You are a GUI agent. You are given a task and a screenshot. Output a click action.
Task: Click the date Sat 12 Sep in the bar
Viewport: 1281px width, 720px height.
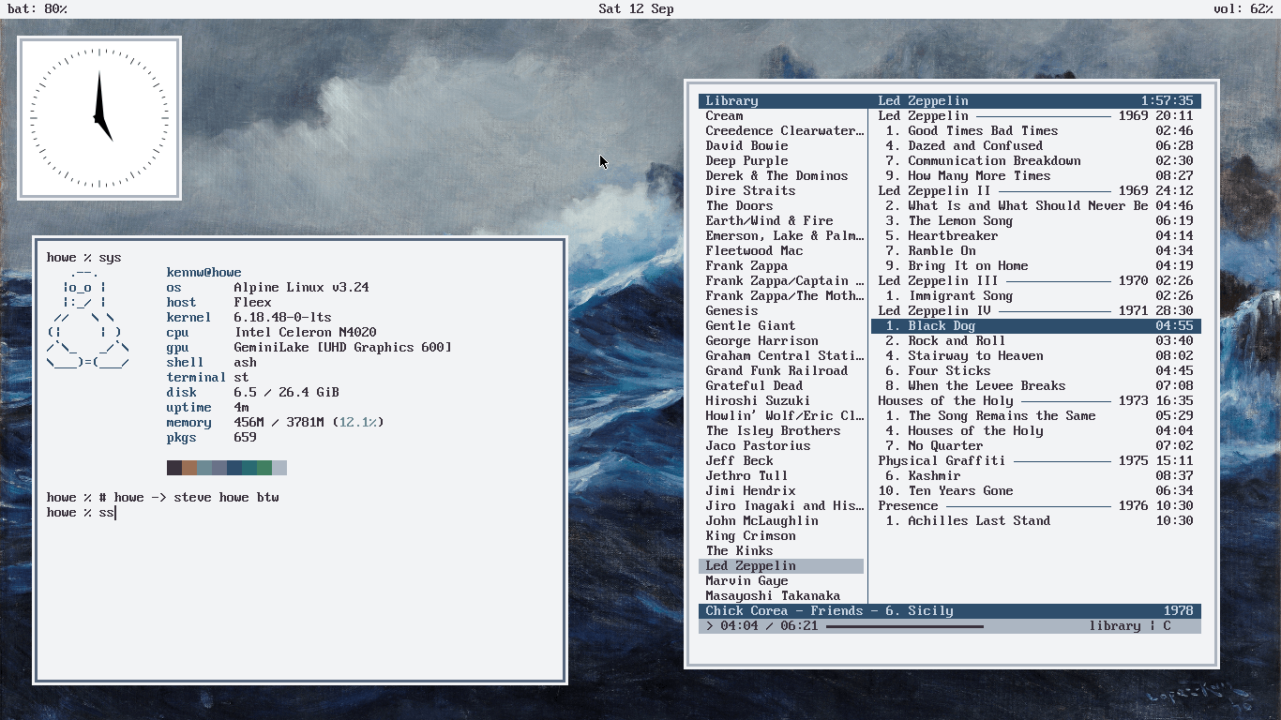point(636,9)
